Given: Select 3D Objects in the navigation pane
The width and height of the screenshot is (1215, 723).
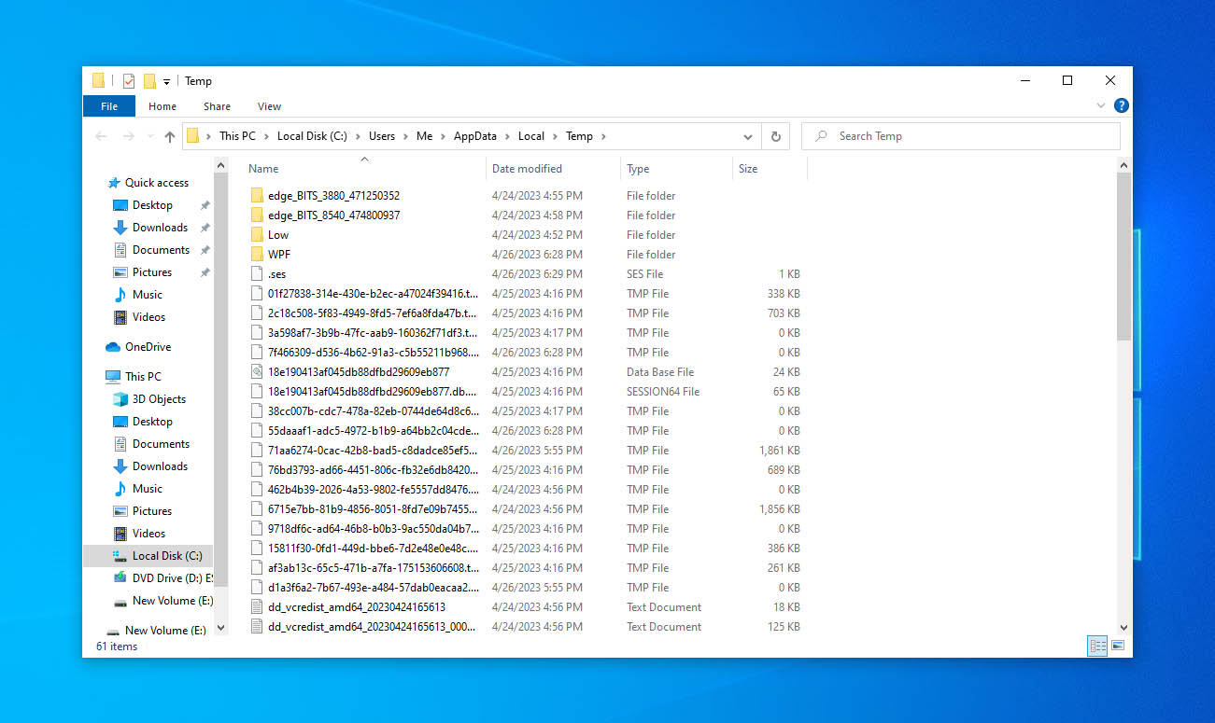Looking at the screenshot, I should click(x=159, y=399).
